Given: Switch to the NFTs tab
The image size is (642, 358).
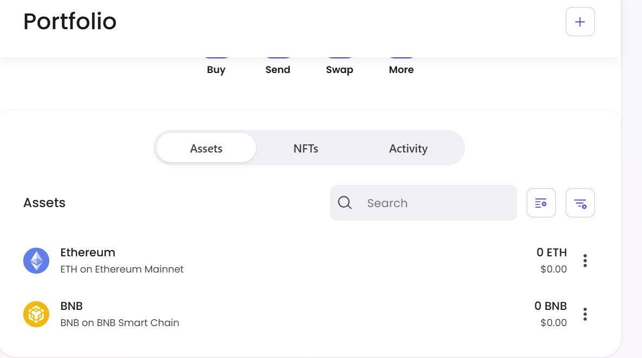Looking at the screenshot, I should tap(306, 148).
